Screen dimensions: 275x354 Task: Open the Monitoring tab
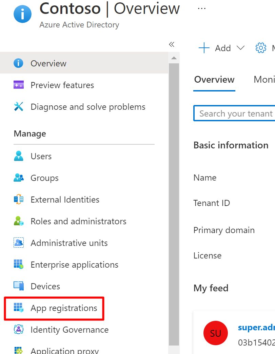(x=264, y=80)
